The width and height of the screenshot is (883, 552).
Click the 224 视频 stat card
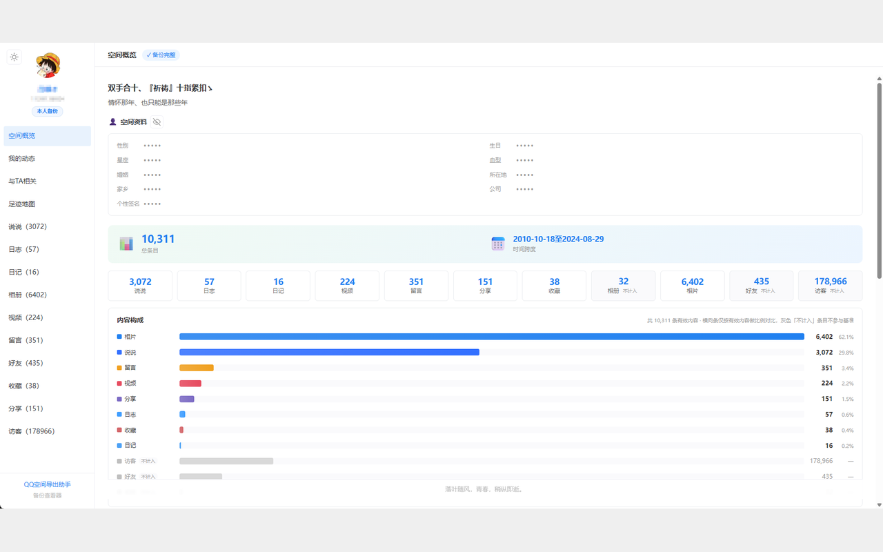pyautogui.click(x=347, y=286)
